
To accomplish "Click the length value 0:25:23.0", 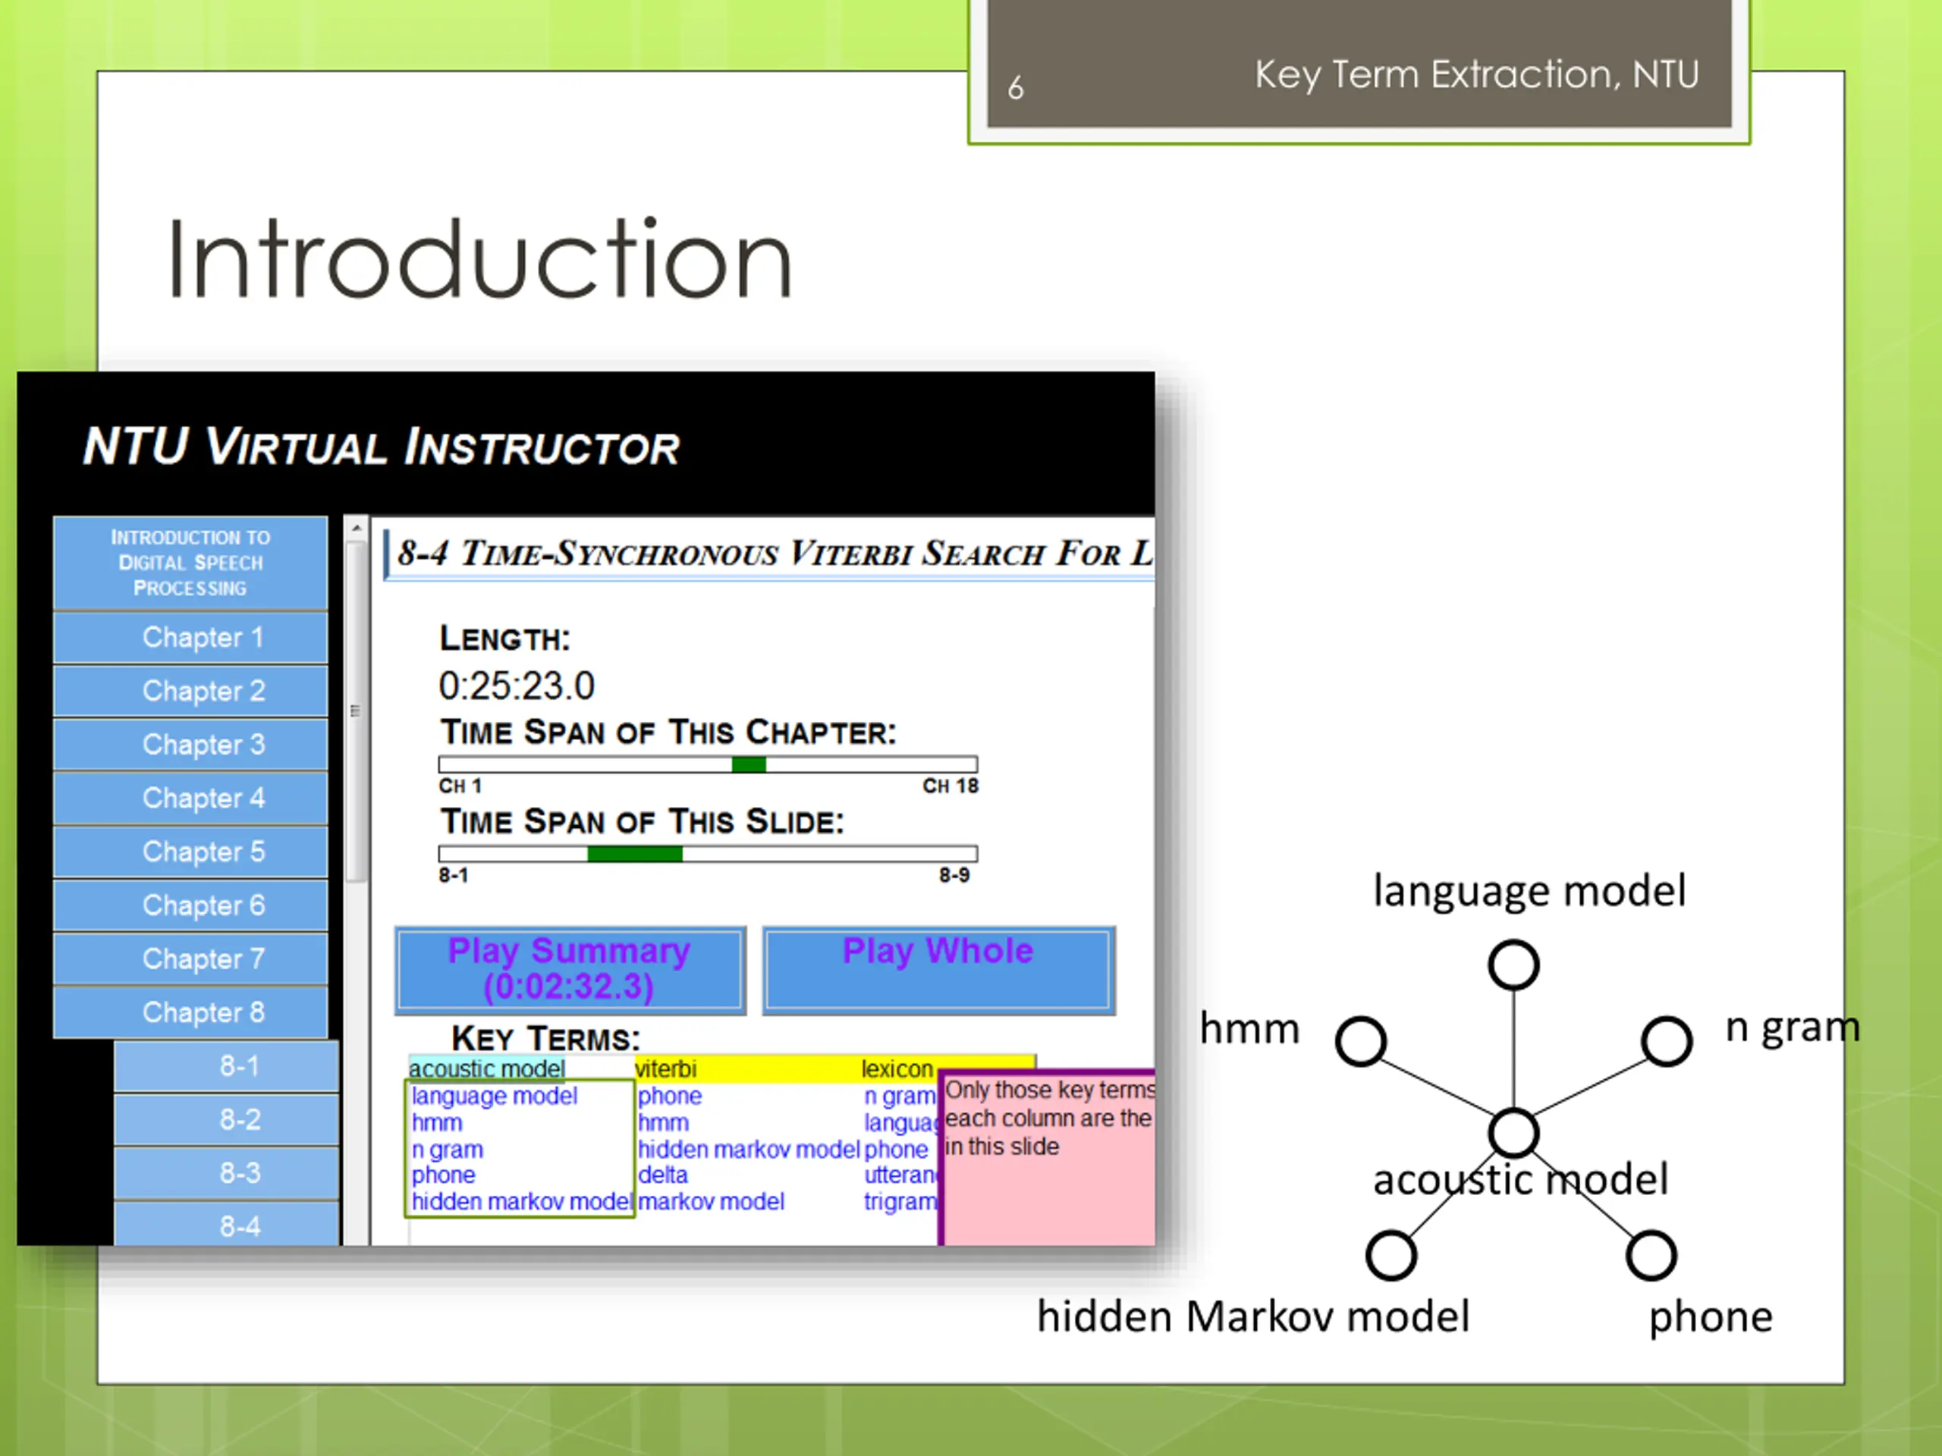I will 517,686.
